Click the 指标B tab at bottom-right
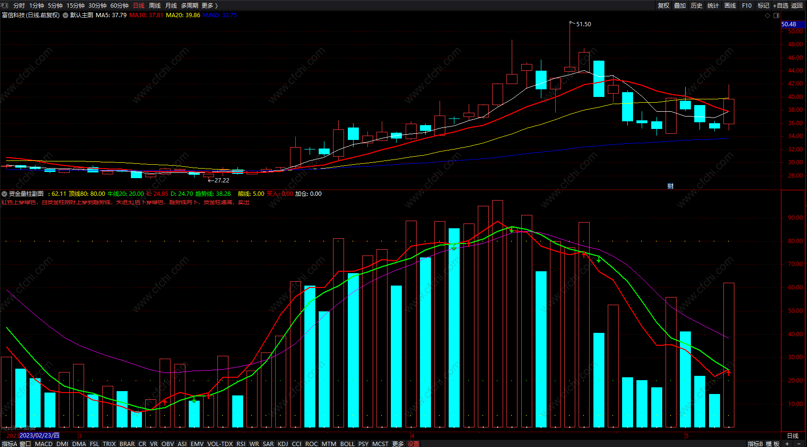 [755, 444]
